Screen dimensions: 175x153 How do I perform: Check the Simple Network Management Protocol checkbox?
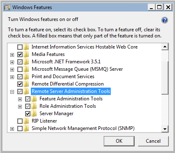tap(20, 129)
